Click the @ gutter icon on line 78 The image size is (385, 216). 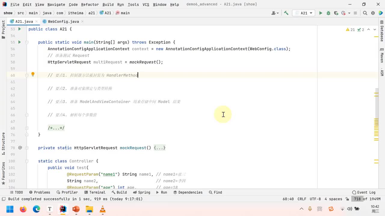(20, 148)
